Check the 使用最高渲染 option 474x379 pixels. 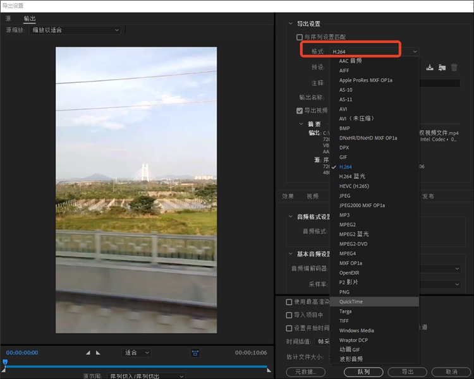(289, 302)
